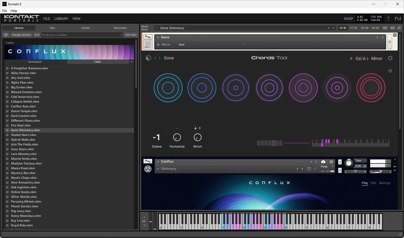Expand the Gone slot menu arrow

[x=158, y=37]
